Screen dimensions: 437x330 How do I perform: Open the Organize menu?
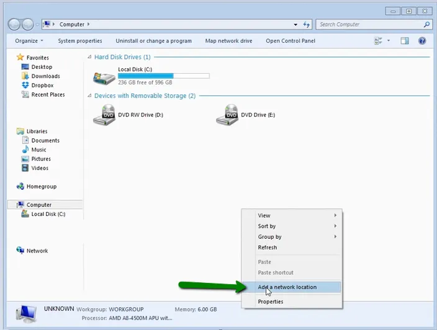[29, 41]
